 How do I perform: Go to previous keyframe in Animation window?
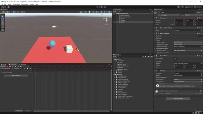click(13, 66)
